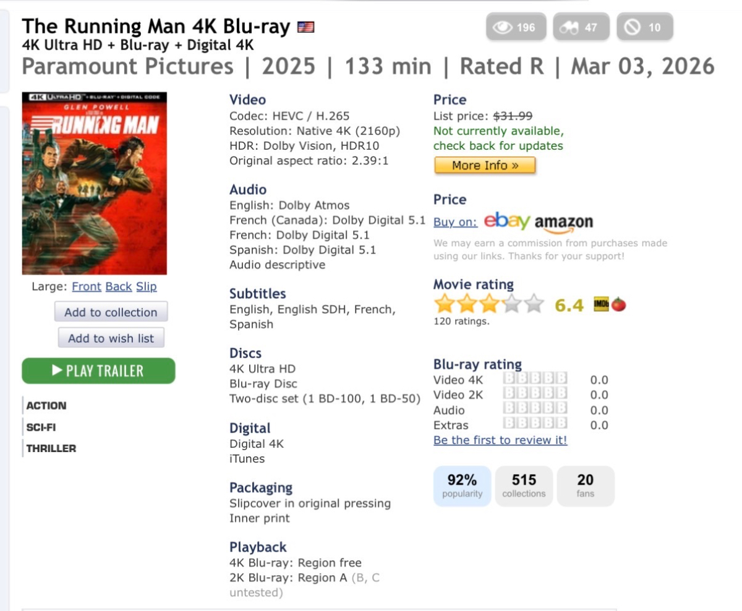Click Add to wish list button
Screen dimensions: 742x611
111,338
